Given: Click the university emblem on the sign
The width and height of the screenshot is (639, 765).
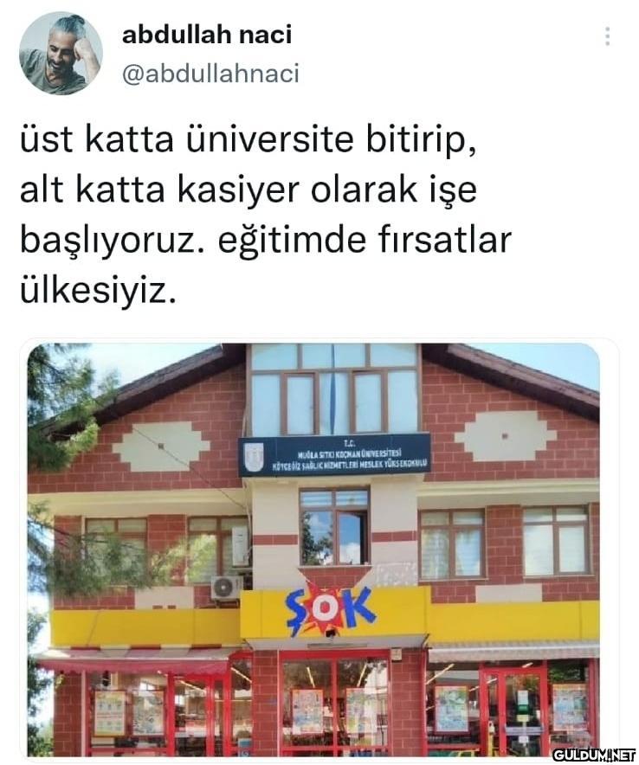Looking at the screenshot, I should 254,457.
